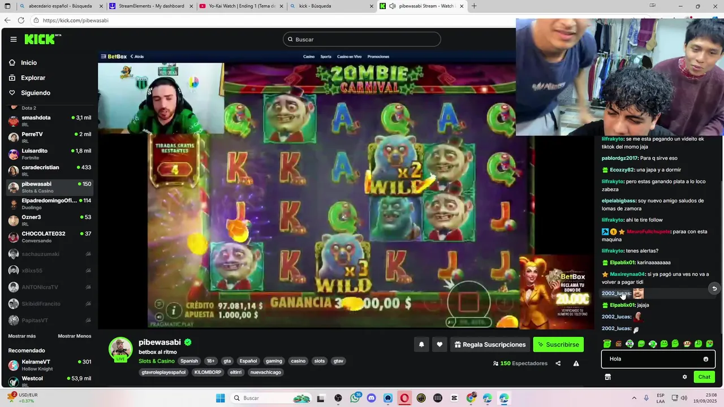Click Regala Suscripciones button
This screenshot has width=724, height=407.
(490, 344)
